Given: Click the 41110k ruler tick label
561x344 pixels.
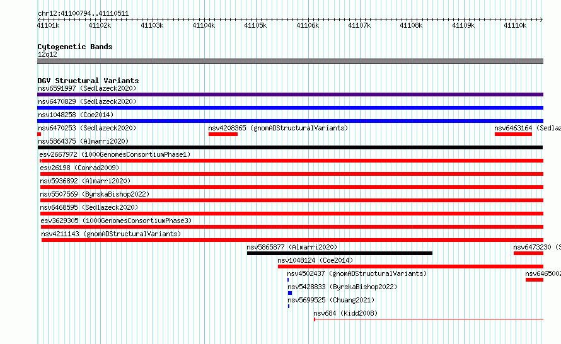Looking at the screenshot, I should click(515, 25).
